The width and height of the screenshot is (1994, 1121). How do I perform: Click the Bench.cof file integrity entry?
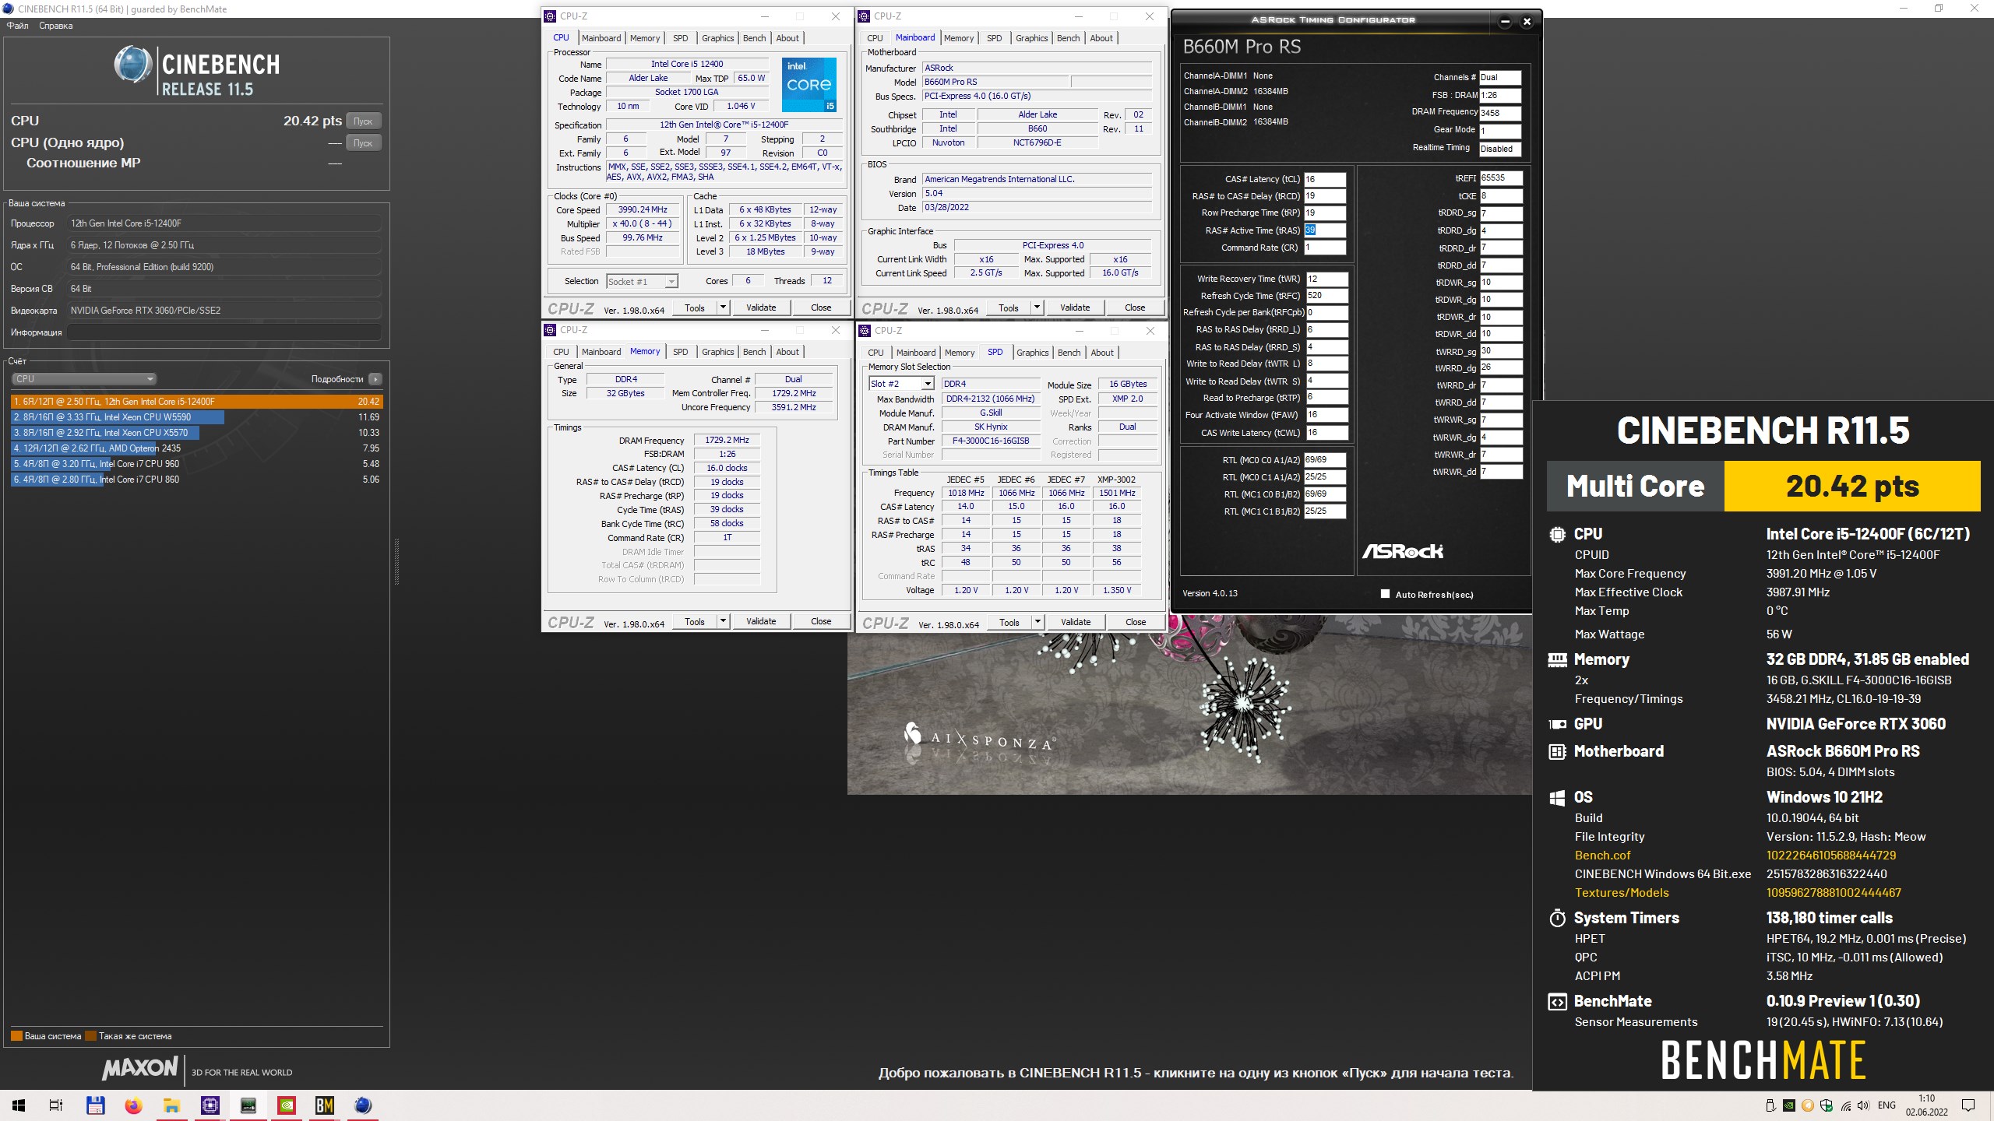tap(1602, 856)
